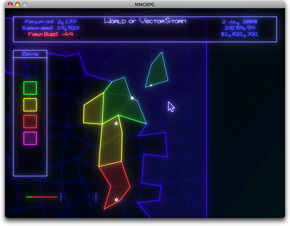Click the house icon in red zone
This screenshot has width=290, height=226.
[x=116, y=199]
